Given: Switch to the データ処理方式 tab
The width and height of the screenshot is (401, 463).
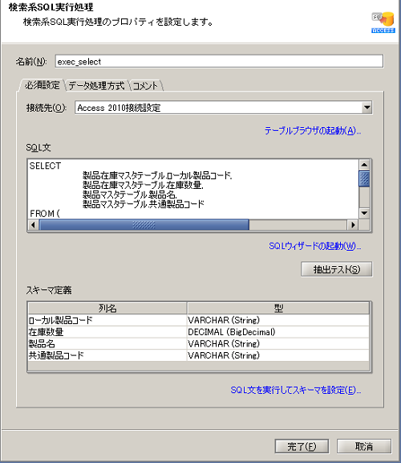Looking at the screenshot, I should (96, 86).
